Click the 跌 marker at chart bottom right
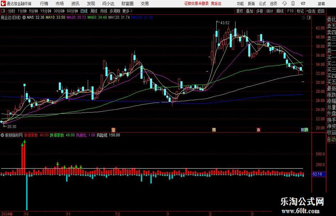Viewport: 336px width, 216px height. (x=306, y=129)
